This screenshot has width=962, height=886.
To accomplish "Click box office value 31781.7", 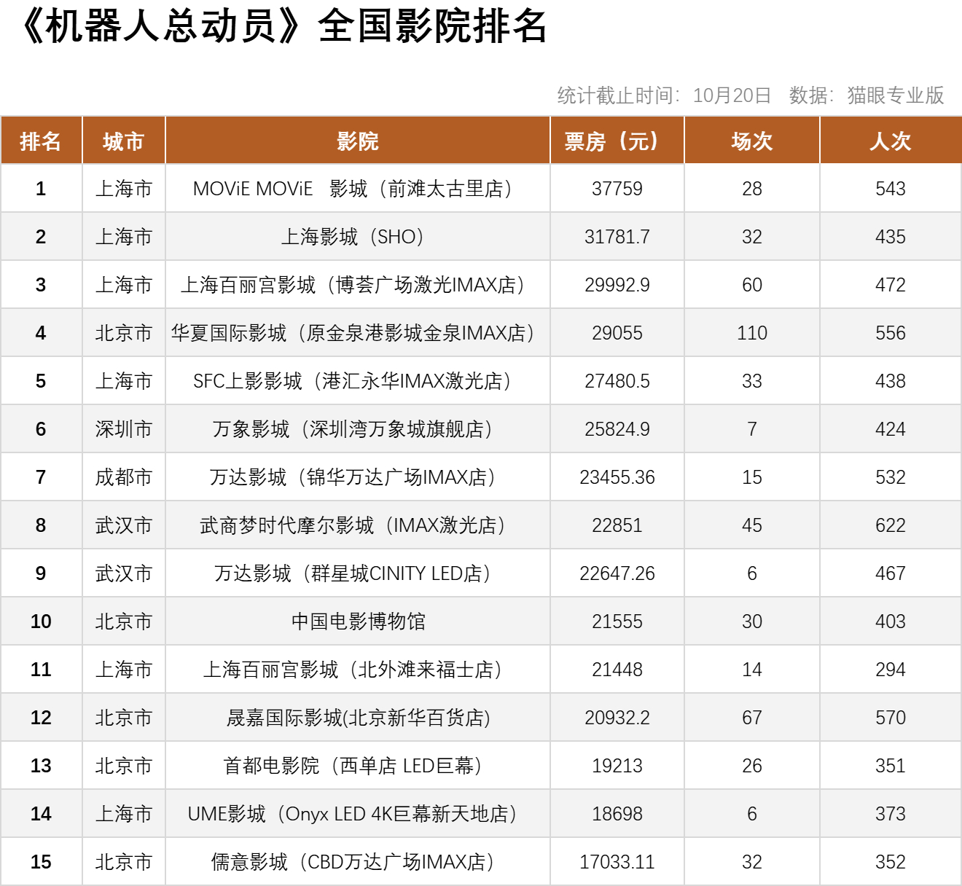I will click(617, 237).
